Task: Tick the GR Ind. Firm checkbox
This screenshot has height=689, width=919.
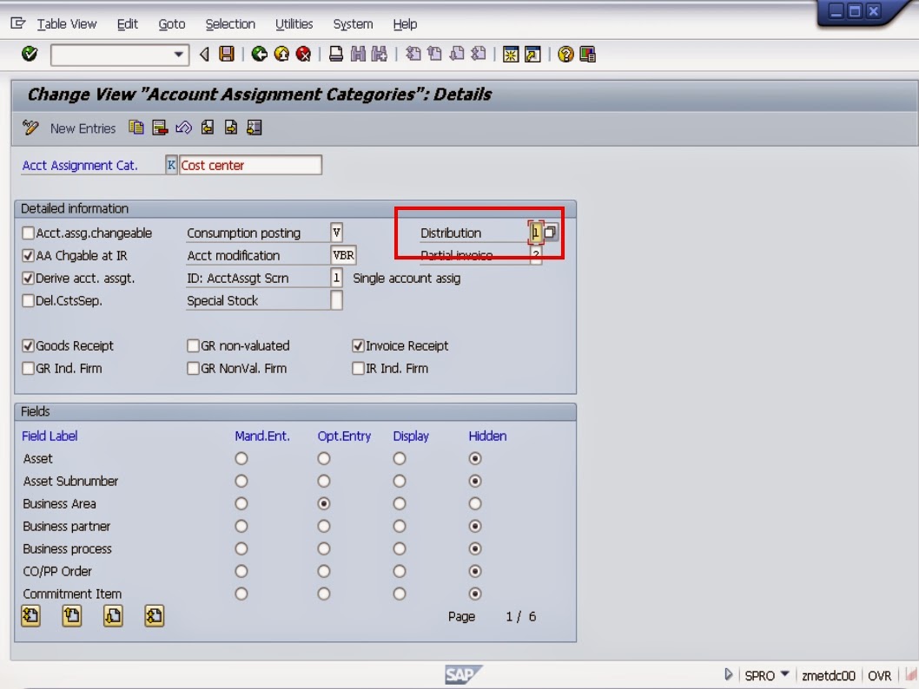Action: pos(28,368)
